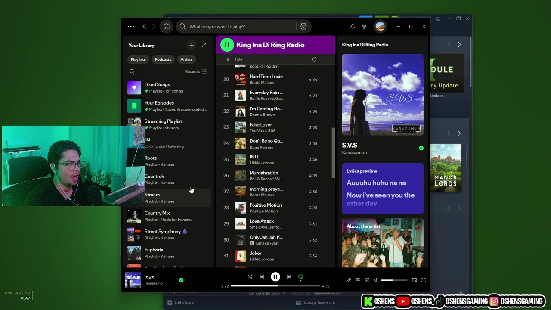This screenshot has height=310, width=551.
Task: Open the Lyrics preview card
Action: (x=383, y=188)
